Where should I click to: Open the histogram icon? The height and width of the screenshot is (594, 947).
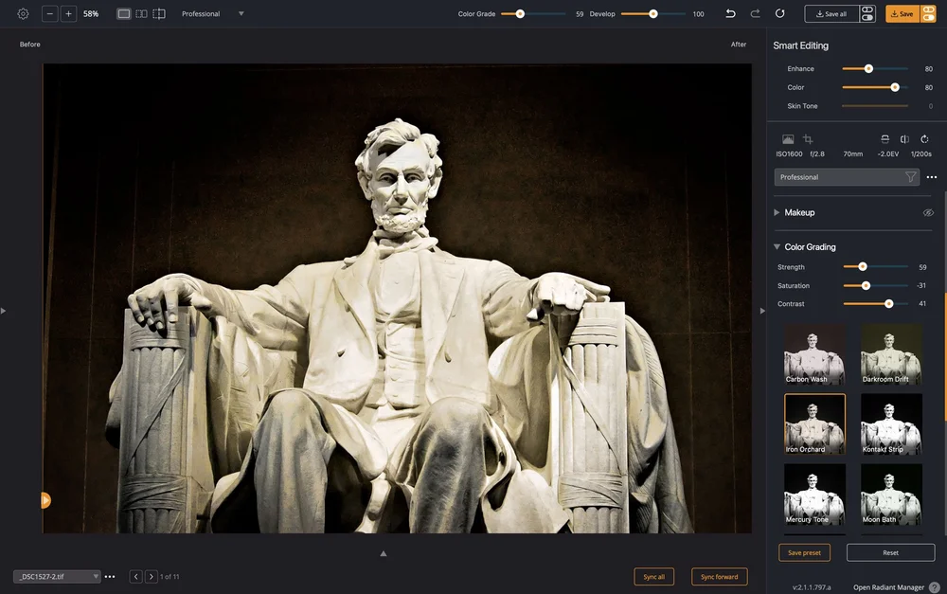[788, 139]
